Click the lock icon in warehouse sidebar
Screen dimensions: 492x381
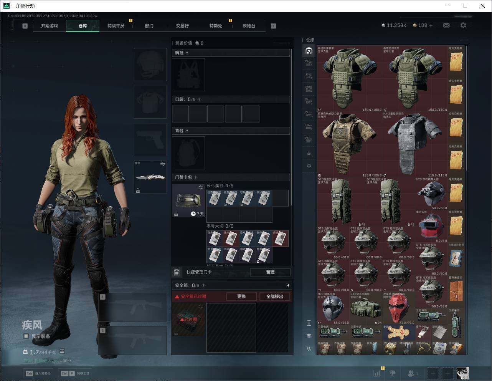(x=309, y=153)
